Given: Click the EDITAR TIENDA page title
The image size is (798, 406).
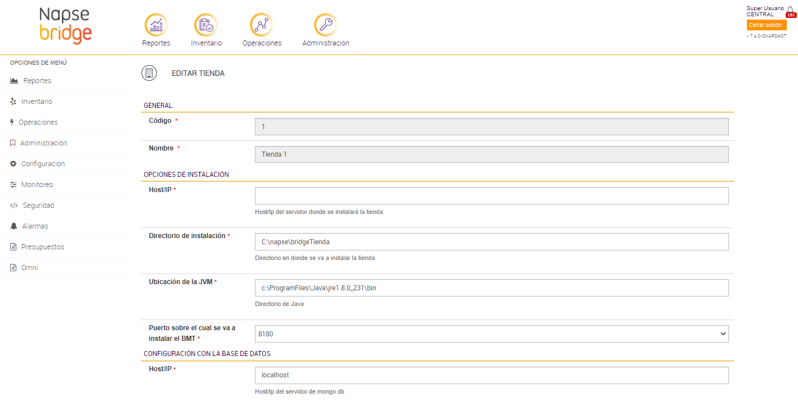Looking at the screenshot, I should (x=198, y=74).
